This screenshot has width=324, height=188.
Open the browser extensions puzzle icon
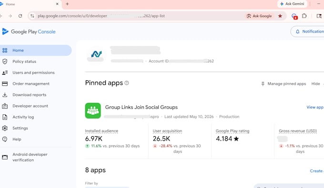[x=304, y=16]
